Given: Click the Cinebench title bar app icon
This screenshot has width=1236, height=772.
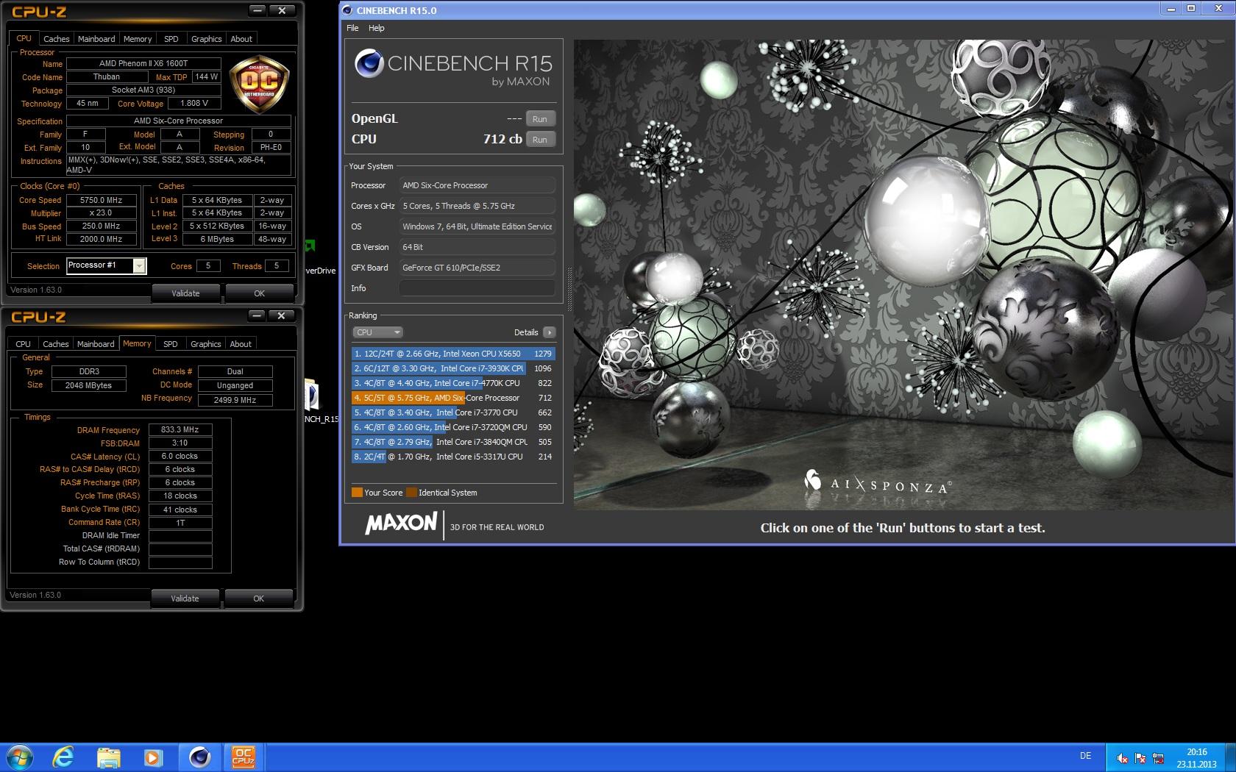Looking at the screenshot, I should 348,10.
